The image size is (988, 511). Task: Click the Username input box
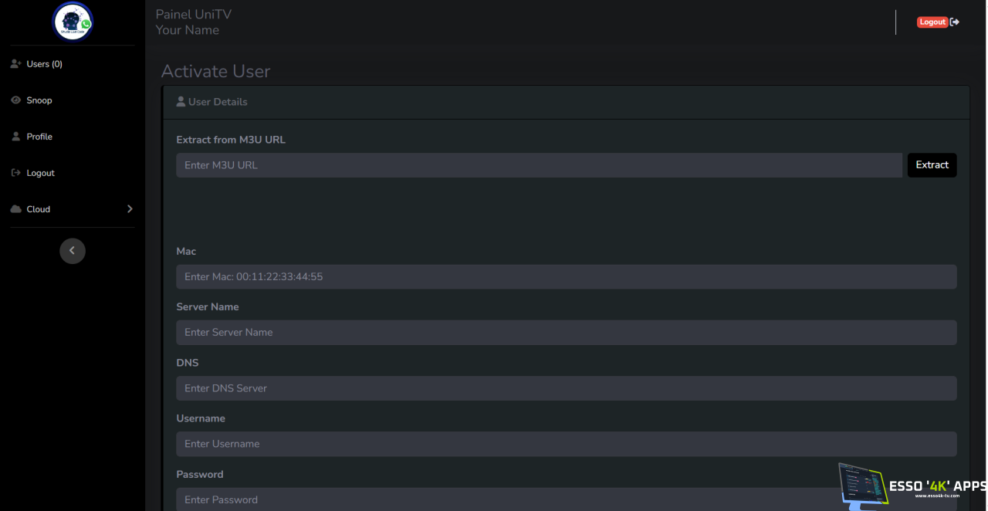(x=566, y=444)
